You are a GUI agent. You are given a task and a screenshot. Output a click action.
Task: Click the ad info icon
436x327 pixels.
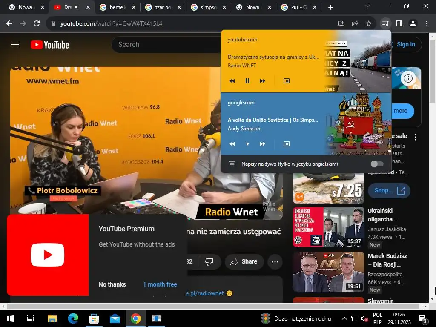pos(408,78)
